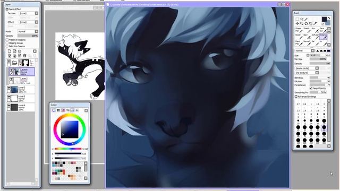Adjust the Smoothing Prs slider
Screen dimensions: 340x191
pos(318,92)
